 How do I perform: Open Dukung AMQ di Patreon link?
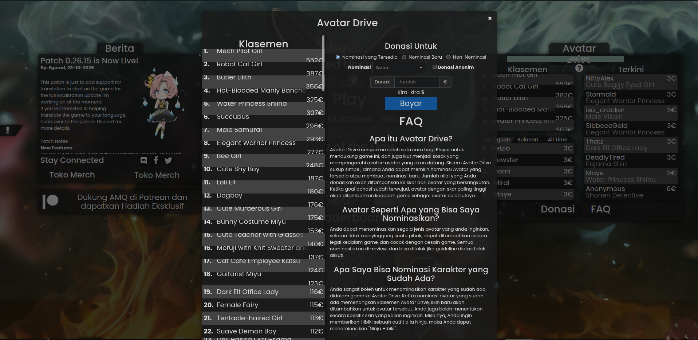(x=132, y=202)
